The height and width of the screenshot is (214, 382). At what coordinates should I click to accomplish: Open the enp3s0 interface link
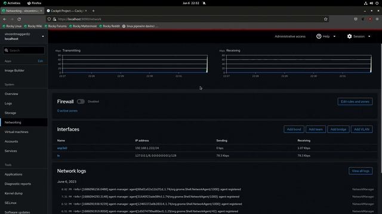[x=62, y=148]
